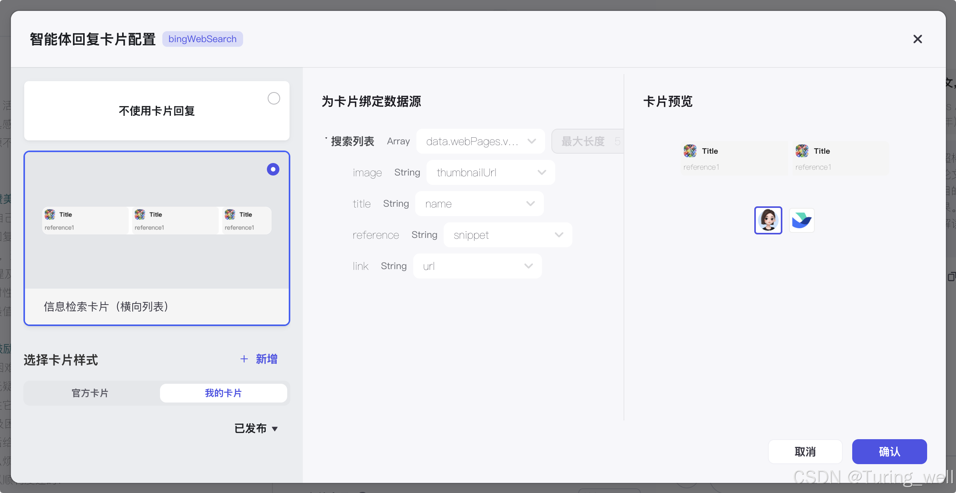
Task: Click the 取消 button
Action: [805, 452]
